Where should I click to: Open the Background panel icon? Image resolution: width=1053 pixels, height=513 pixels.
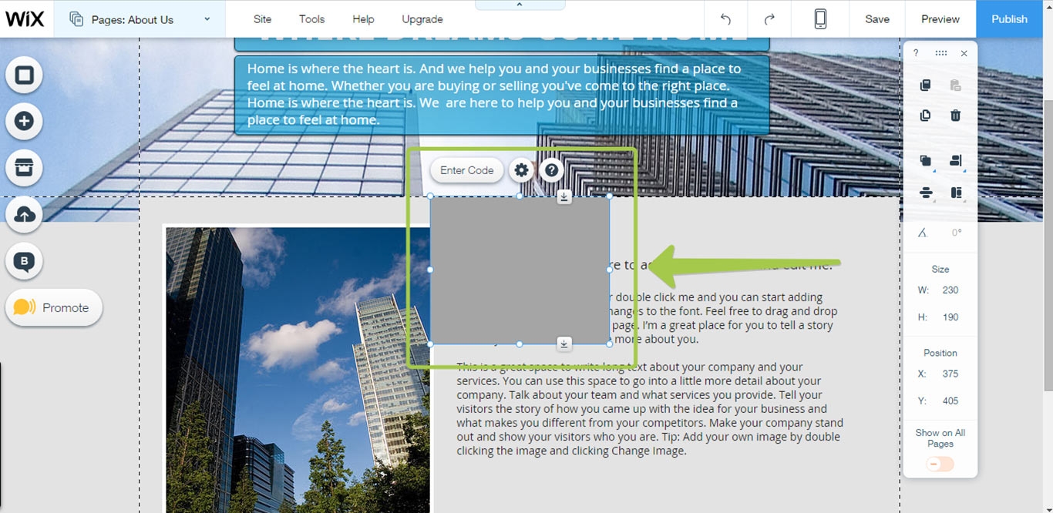[x=25, y=75]
